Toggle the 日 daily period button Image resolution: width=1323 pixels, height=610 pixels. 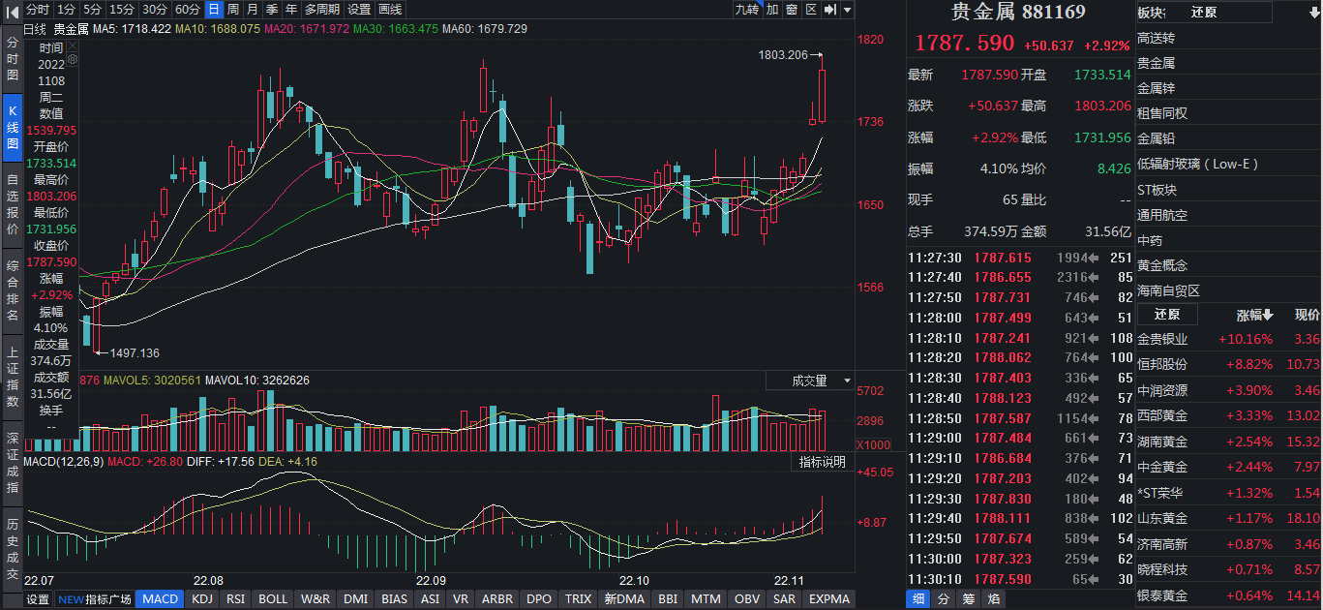point(213,10)
